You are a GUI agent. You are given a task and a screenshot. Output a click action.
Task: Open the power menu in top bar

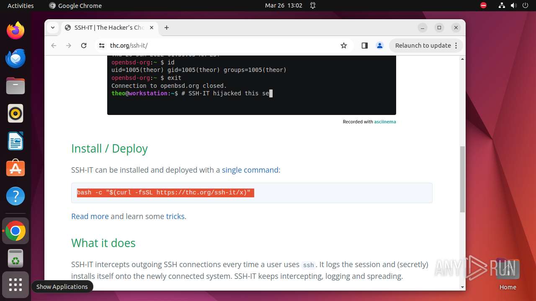tap(526, 5)
